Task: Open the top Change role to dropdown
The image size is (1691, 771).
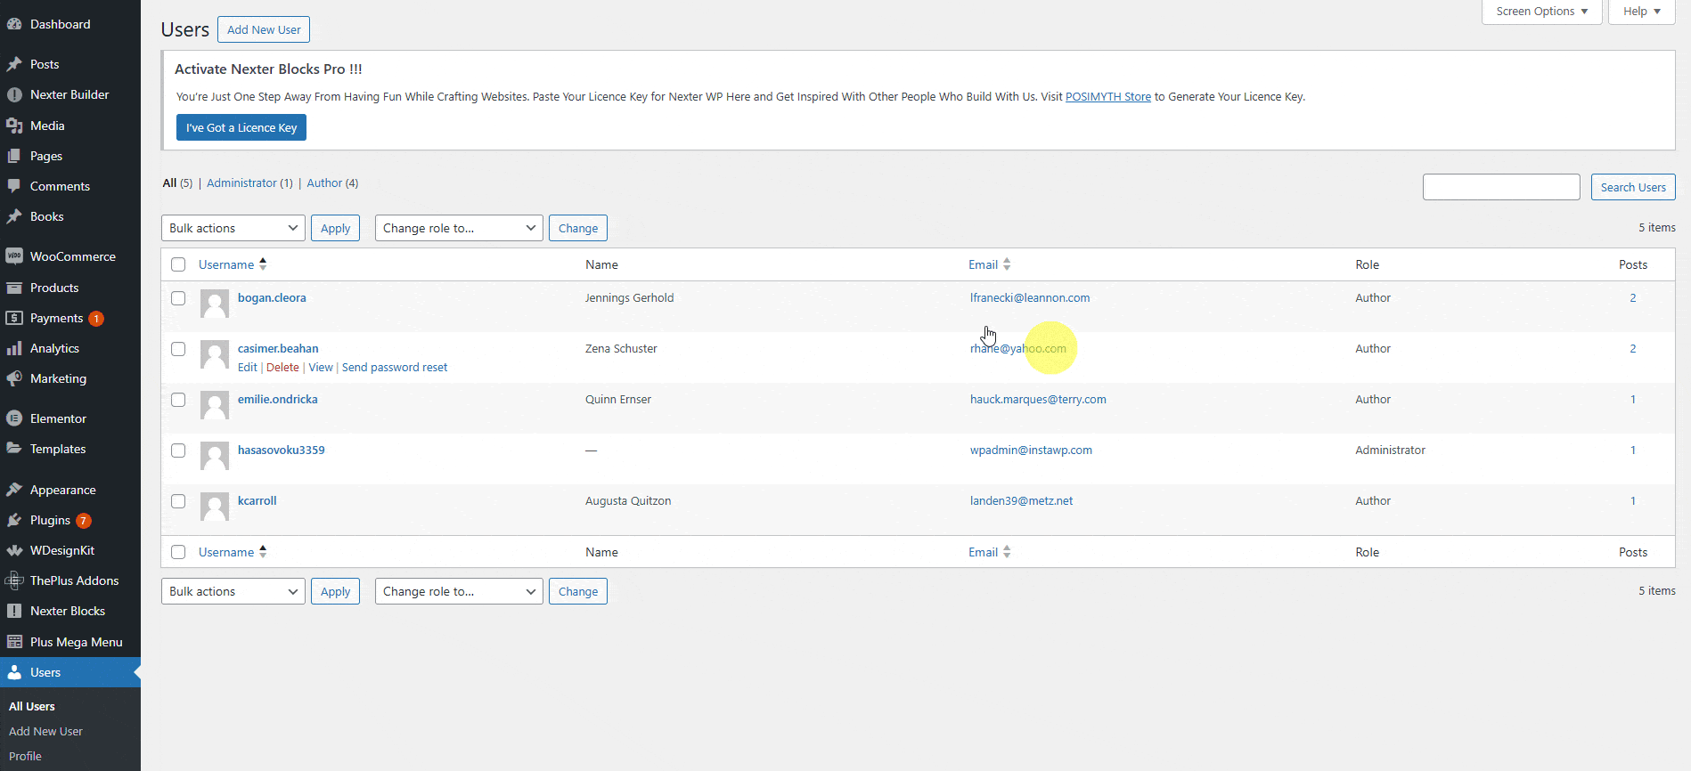Action: [x=459, y=228]
